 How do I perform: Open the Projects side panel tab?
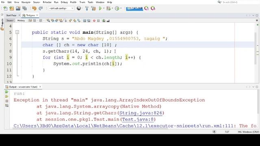tap(2, 24)
